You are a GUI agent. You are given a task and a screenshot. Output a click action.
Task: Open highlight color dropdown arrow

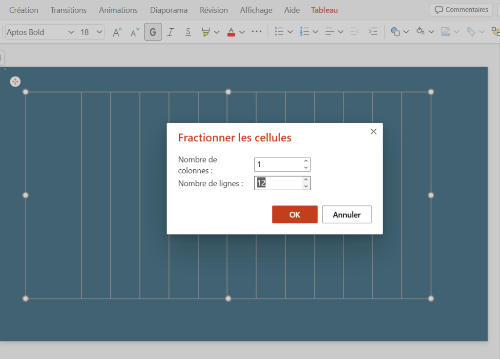[217, 32]
